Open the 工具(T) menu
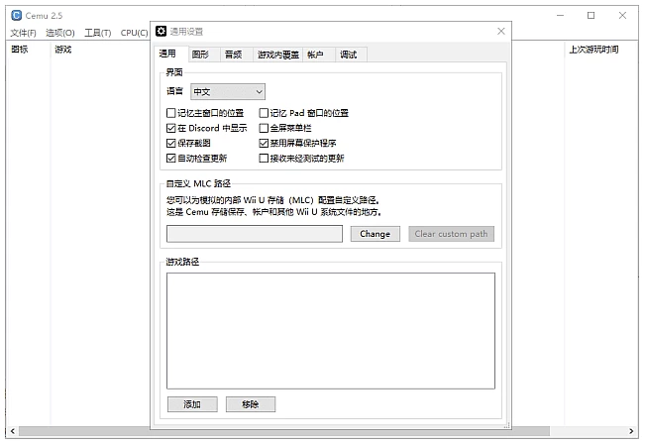The image size is (645, 444). (97, 33)
